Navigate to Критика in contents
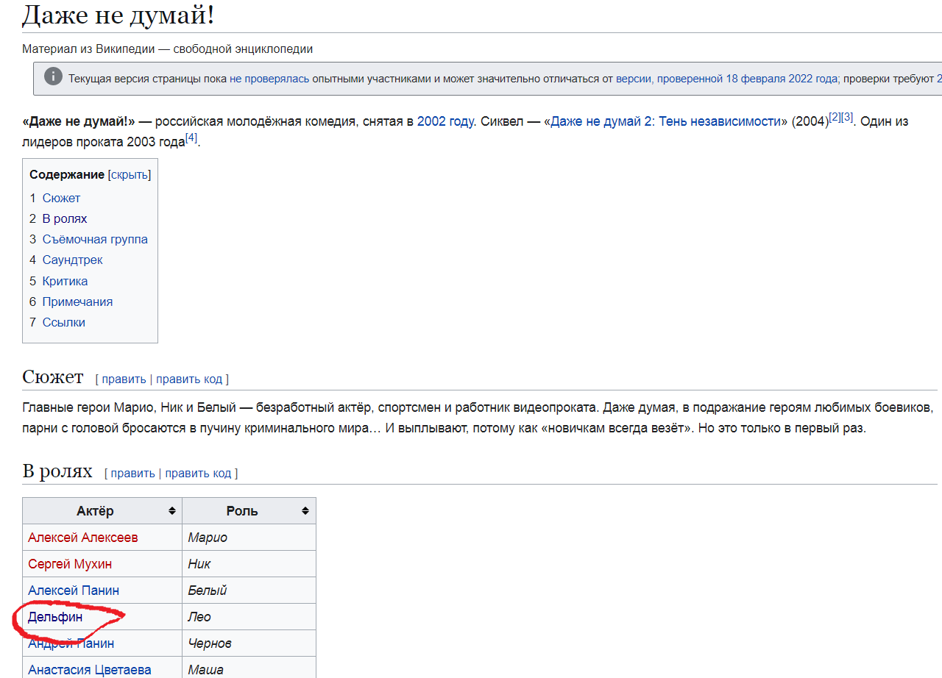942x678 pixels. pos(65,281)
